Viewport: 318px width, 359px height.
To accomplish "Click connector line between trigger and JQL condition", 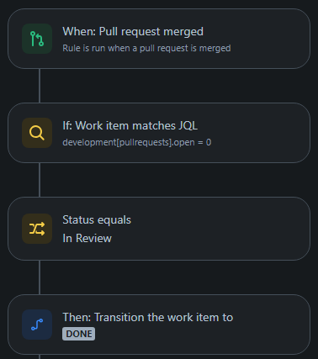I will tap(40, 86).
